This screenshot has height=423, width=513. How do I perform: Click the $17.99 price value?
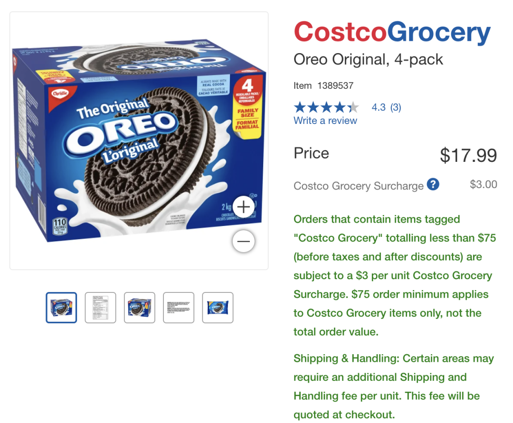point(468,155)
